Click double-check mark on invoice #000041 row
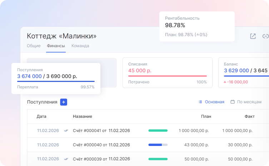Viewport: 269px width, 166px height. tap(66, 131)
